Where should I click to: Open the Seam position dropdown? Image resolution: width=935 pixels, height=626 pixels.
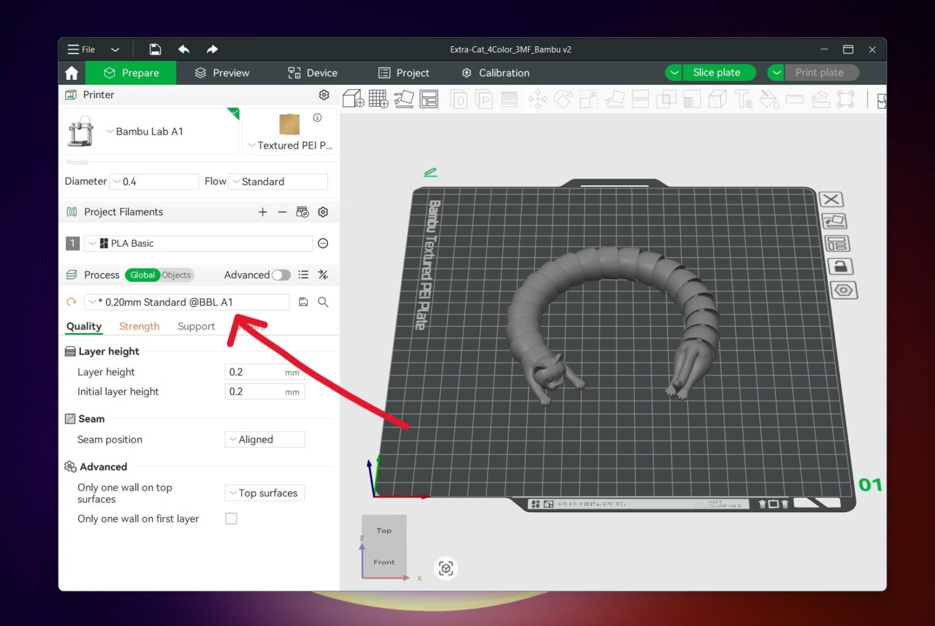pyautogui.click(x=264, y=439)
